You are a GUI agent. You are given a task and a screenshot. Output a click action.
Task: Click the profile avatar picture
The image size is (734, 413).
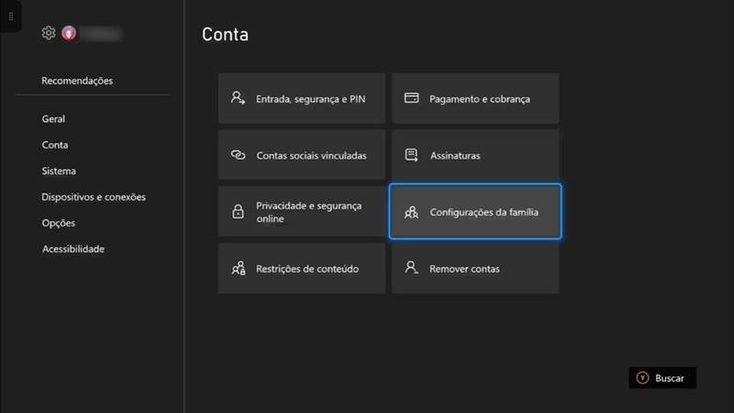tap(69, 33)
